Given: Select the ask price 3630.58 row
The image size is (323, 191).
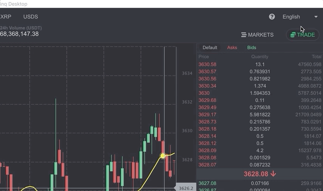Looking at the screenshot, I should pyautogui.click(x=260, y=64).
